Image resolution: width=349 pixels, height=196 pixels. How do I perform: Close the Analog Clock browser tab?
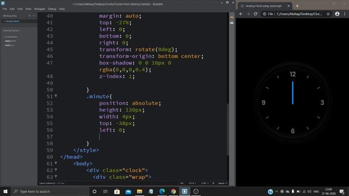point(288,6)
